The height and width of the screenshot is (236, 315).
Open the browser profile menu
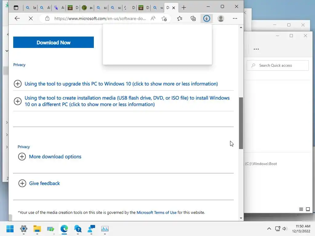(x=221, y=18)
